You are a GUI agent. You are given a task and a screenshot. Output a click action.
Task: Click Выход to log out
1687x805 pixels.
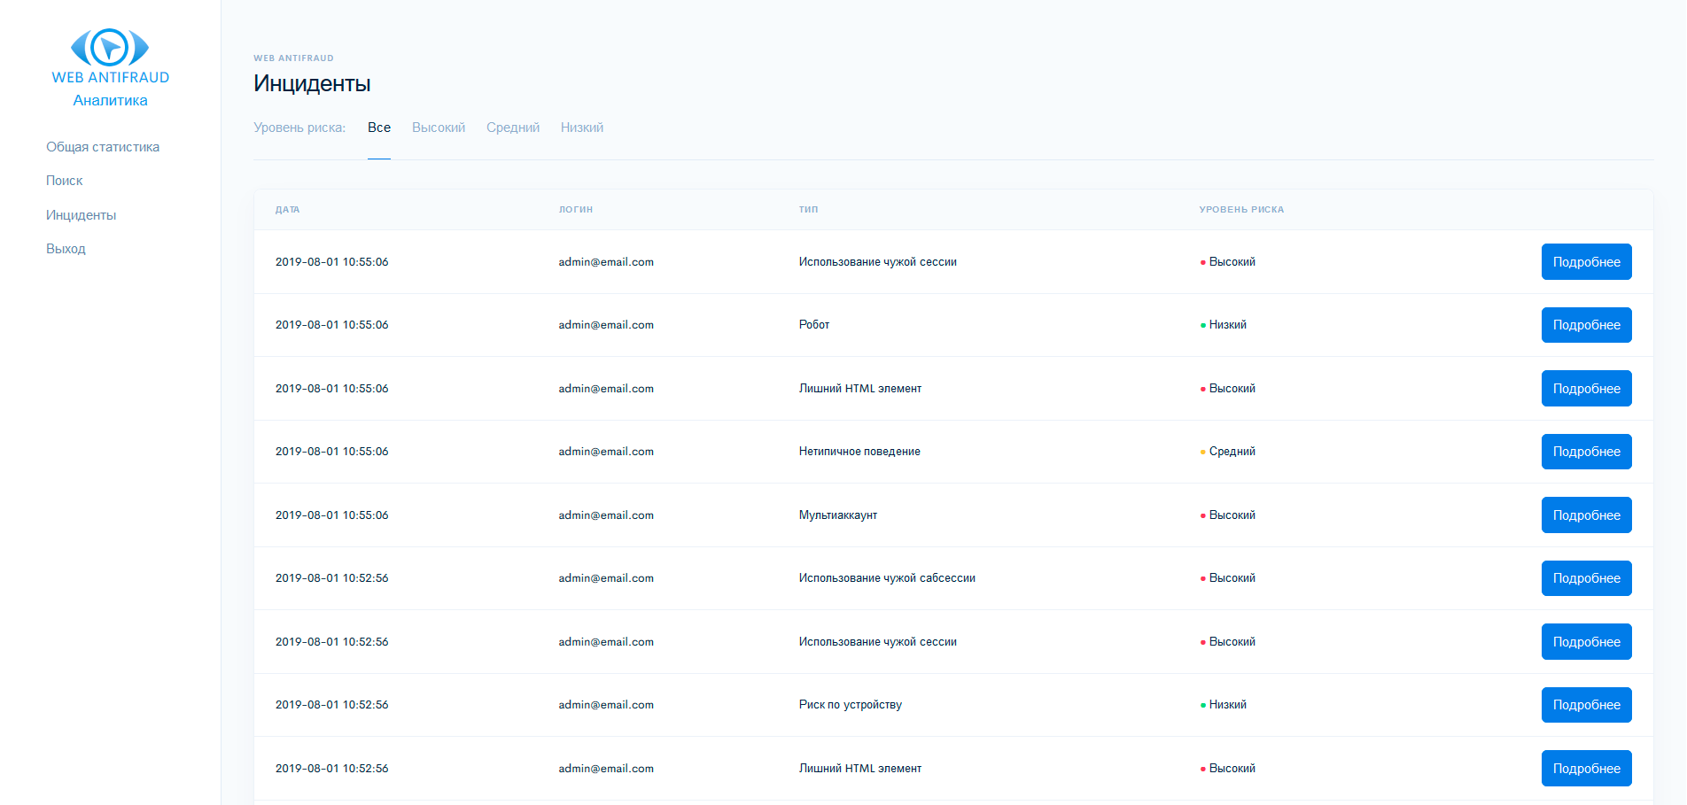pos(66,249)
